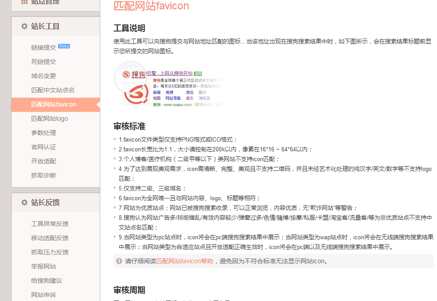Click rule 7 about 网站为优质站点
The width and height of the screenshot is (437, 301).
[x=238, y=208]
